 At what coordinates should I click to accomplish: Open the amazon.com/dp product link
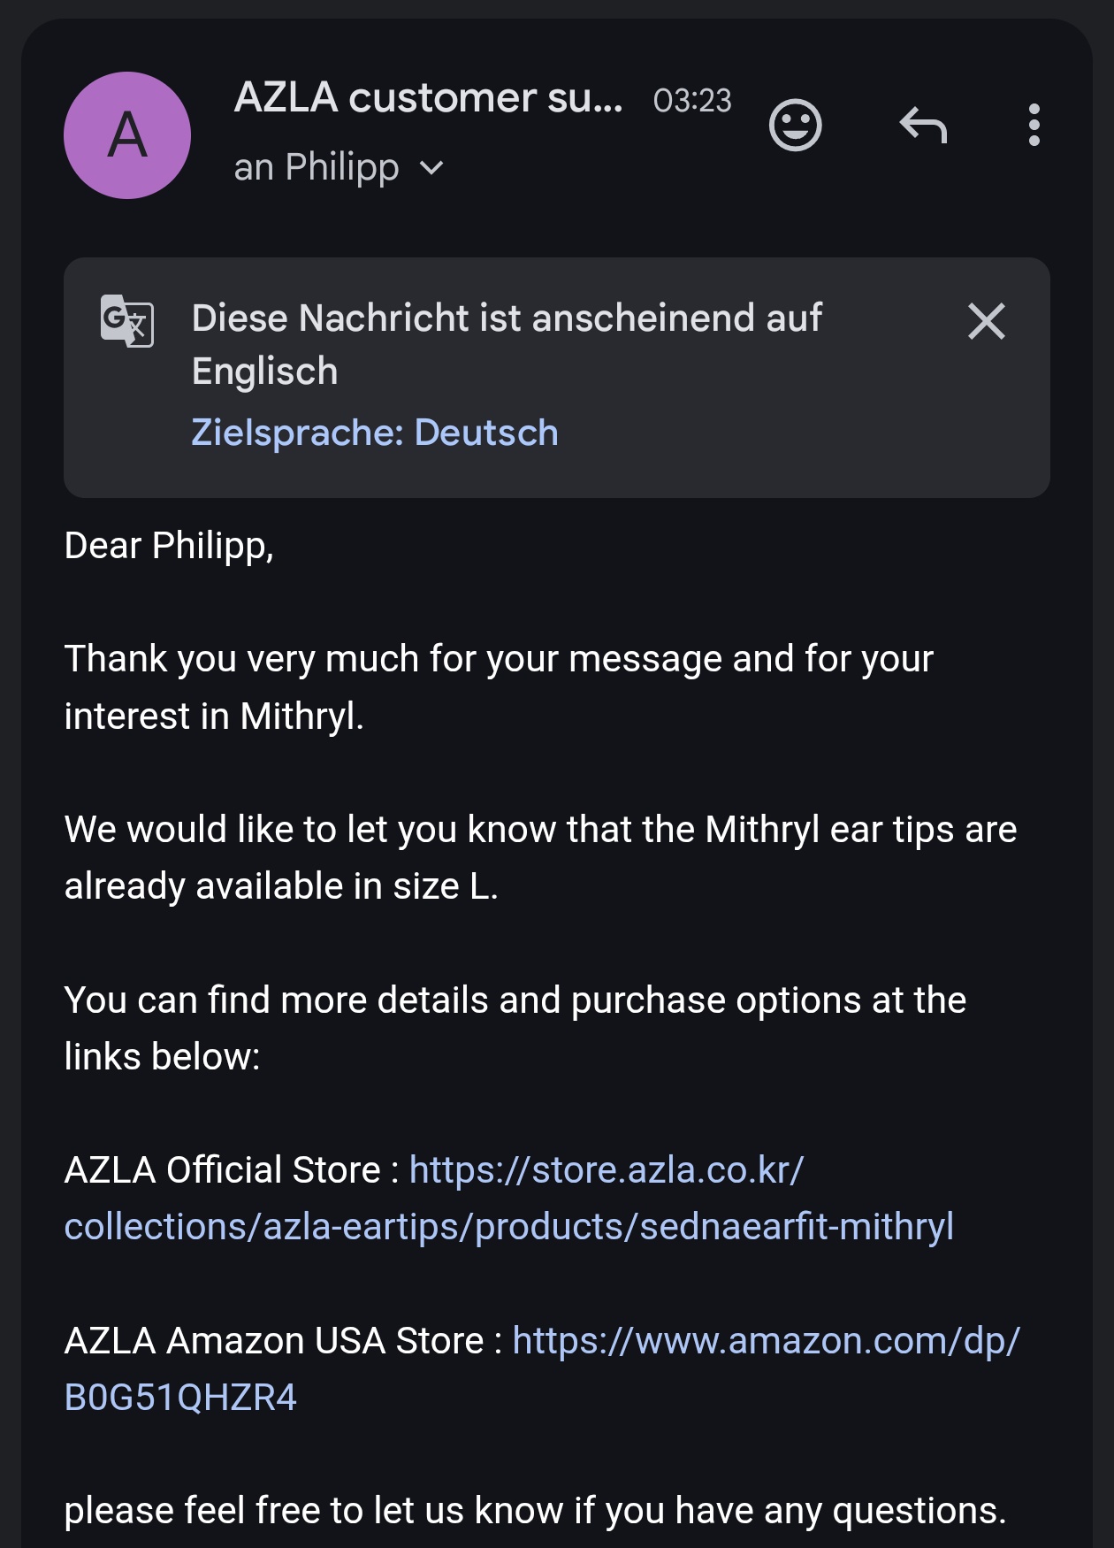click(766, 1341)
